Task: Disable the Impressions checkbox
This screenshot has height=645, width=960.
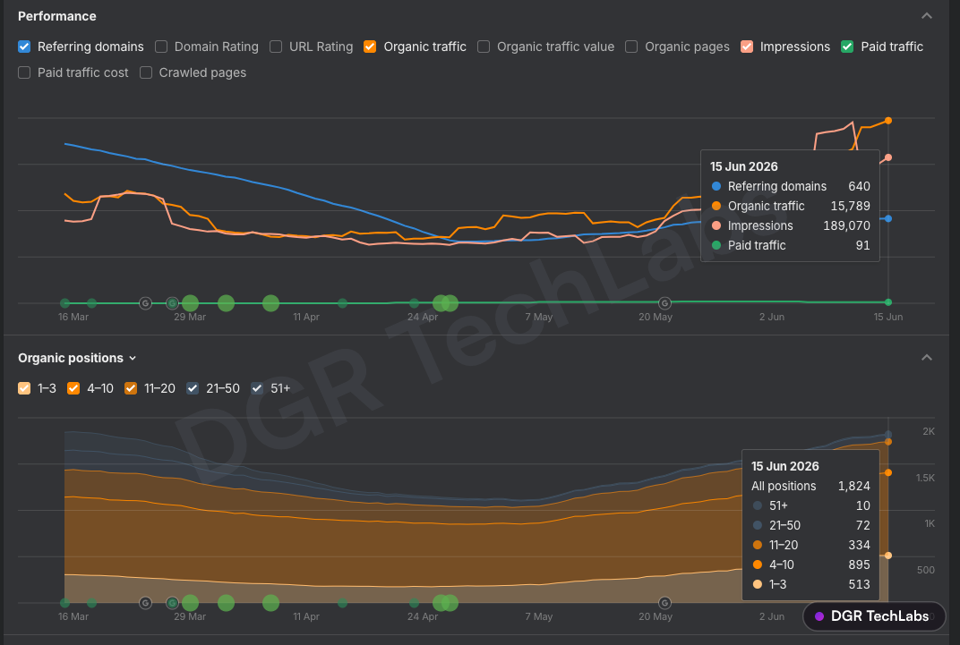Action: coord(747,47)
